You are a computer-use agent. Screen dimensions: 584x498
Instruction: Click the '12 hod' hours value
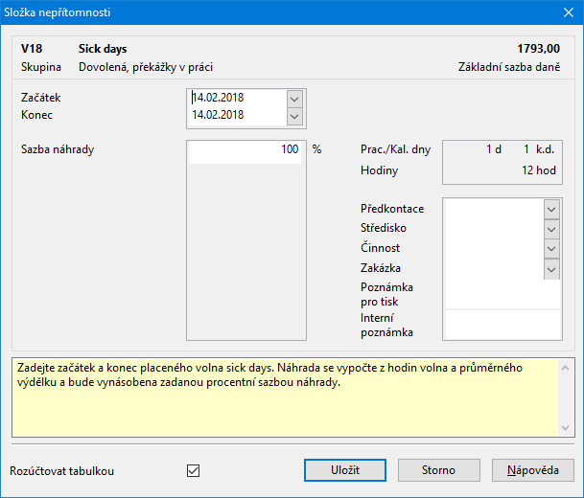click(539, 170)
